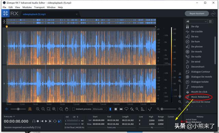Viewport: 219px width, 133px height.
Task: Select the Magic Wand selection tool
Action: click(x=137, y=109)
